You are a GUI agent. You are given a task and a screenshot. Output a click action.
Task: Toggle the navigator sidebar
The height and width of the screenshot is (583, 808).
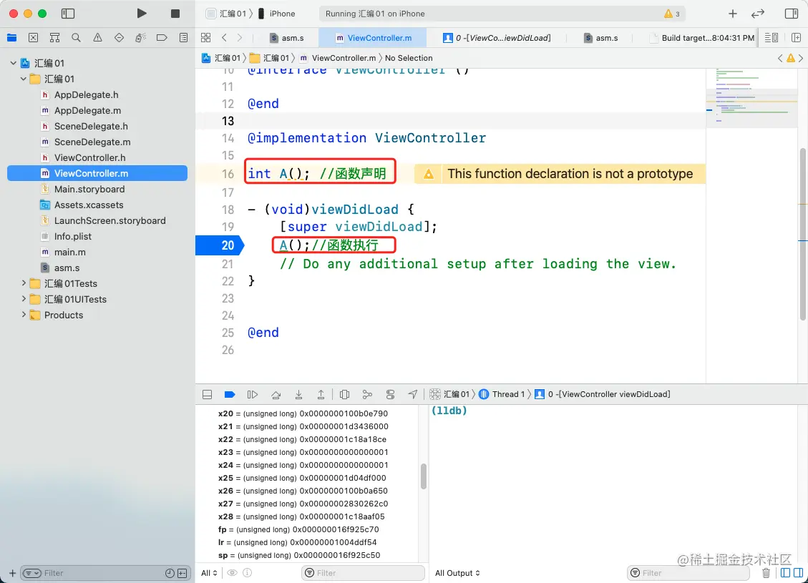(68, 14)
